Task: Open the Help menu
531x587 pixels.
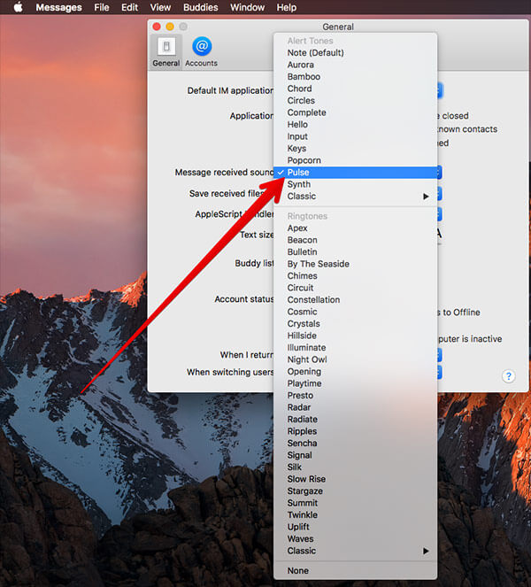Action: click(286, 7)
